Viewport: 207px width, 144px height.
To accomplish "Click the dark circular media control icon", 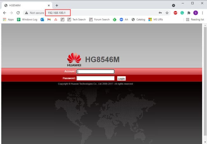I will coord(174,5).
